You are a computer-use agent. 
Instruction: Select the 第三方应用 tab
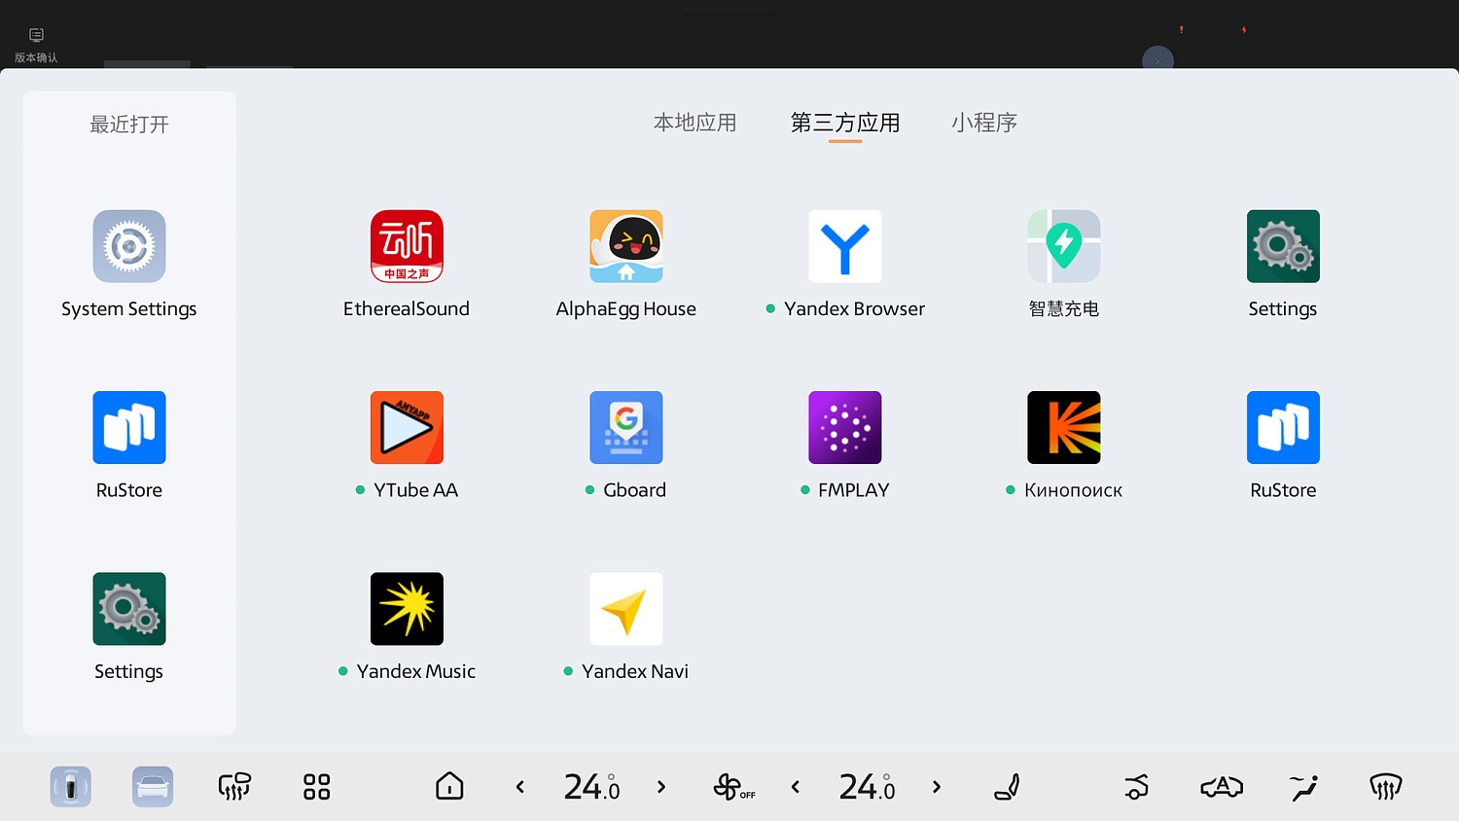point(845,123)
